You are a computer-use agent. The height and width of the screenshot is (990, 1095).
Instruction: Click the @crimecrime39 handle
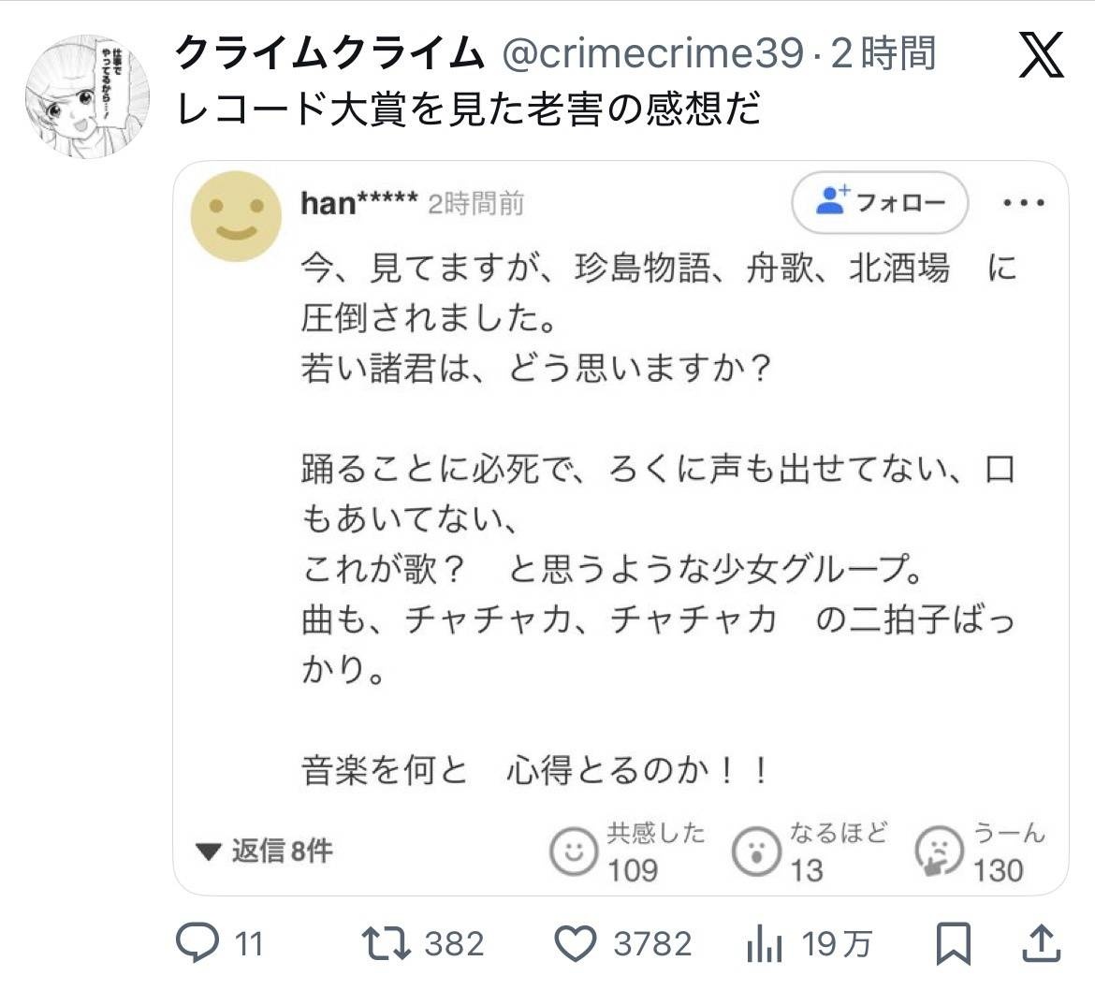(652, 55)
